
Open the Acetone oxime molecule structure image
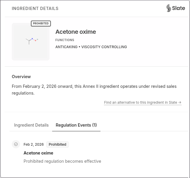(x=31, y=42)
